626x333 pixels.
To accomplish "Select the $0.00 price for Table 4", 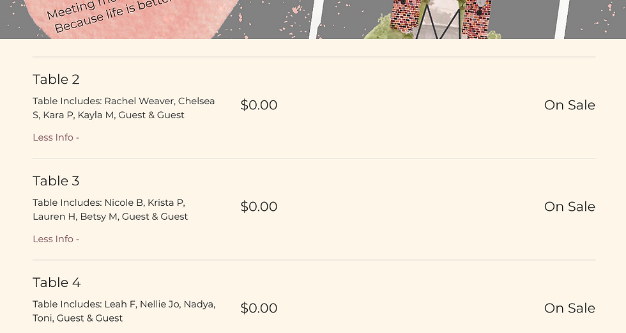I will [259, 308].
